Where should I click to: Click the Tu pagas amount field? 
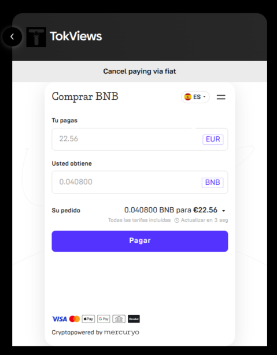[140, 139]
